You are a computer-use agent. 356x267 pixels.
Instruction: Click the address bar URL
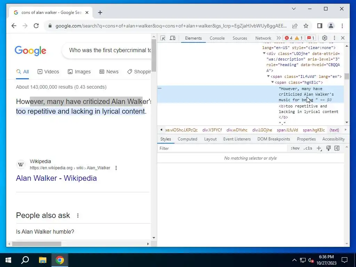click(x=171, y=26)
